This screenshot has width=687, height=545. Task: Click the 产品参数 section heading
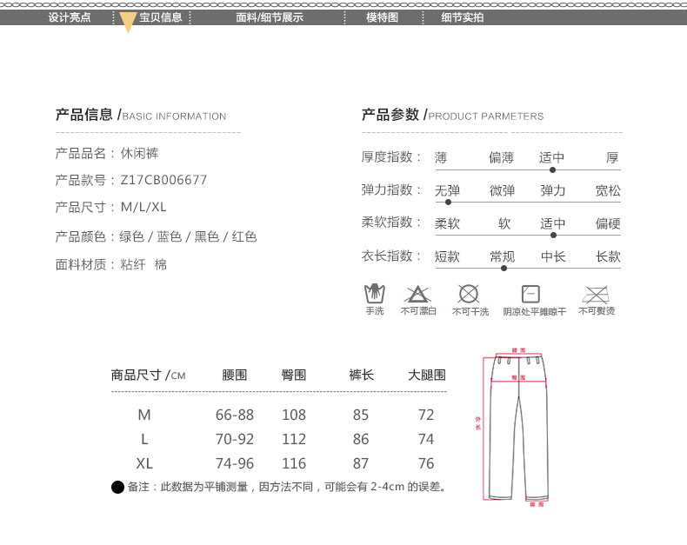390,115
